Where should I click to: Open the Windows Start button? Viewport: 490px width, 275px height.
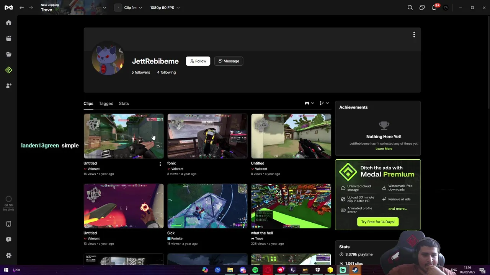[x=6, y=270]
